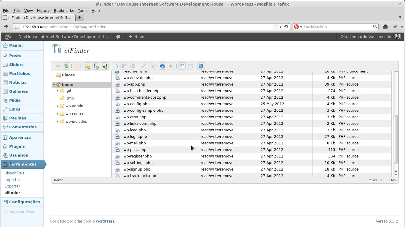Select wp-blog-header.php in the list
This screenshot has height=227, width=405.
(x=251, y=91)
